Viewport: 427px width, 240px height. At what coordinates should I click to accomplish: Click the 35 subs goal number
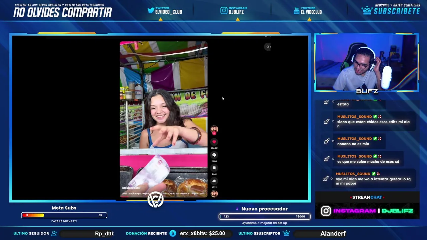click(x=100, y=215)
